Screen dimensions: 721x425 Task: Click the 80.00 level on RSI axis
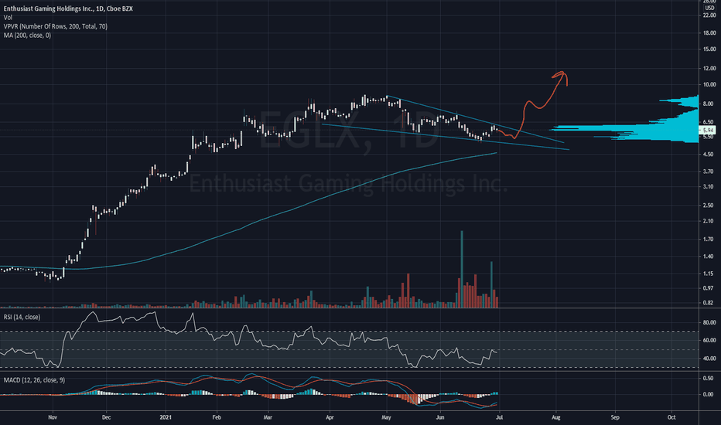[709, 322]
